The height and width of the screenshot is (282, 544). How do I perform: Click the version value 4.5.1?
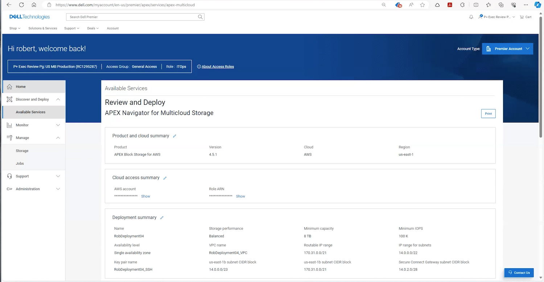click(213, 155)
